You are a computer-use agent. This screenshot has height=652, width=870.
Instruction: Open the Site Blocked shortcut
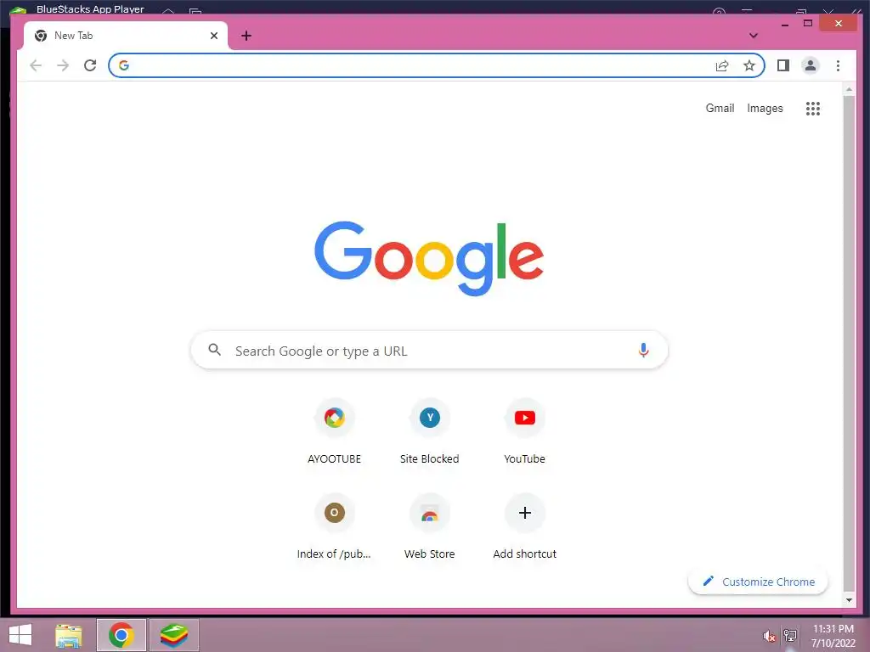[x=429, y=432]
